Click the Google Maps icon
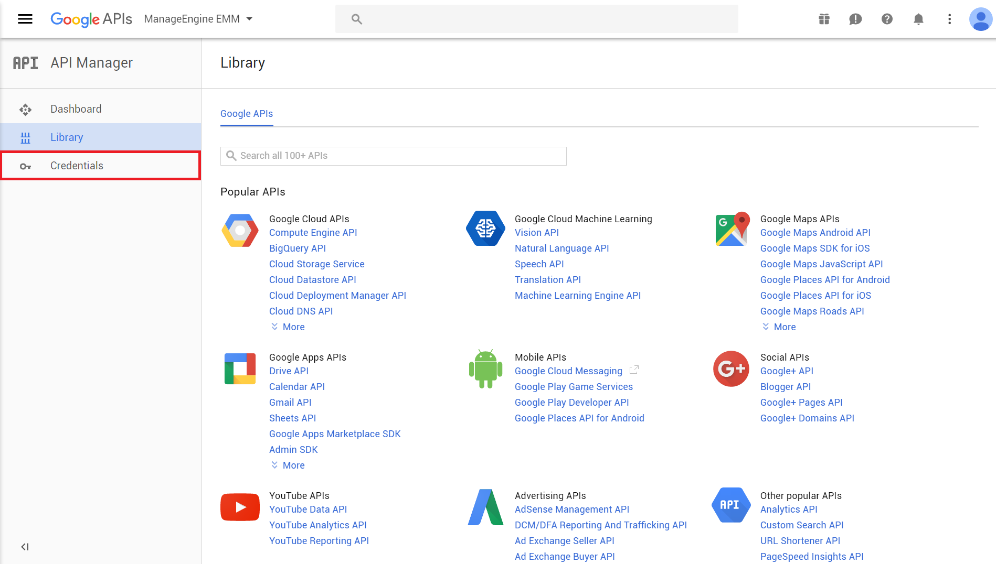The width and height of the screenshot is (996, 564). [x=732, y=229]
